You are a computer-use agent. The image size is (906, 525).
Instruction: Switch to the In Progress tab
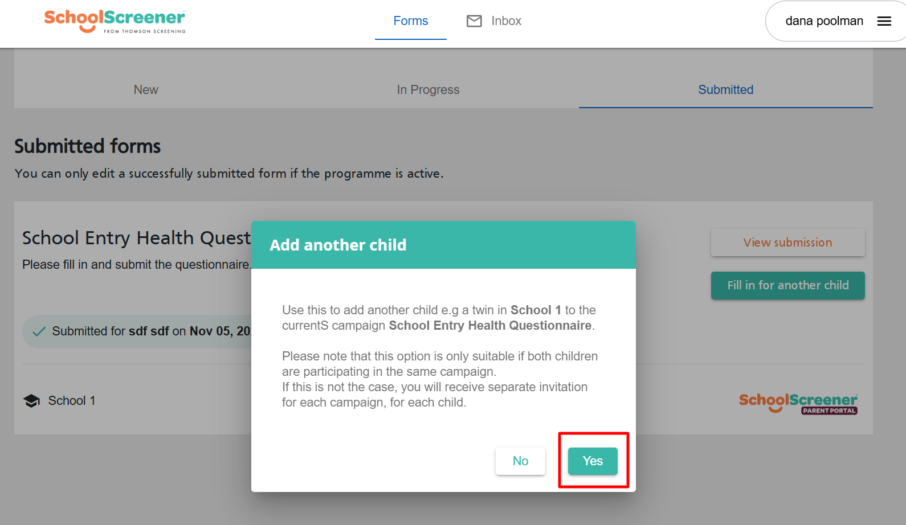428,90
